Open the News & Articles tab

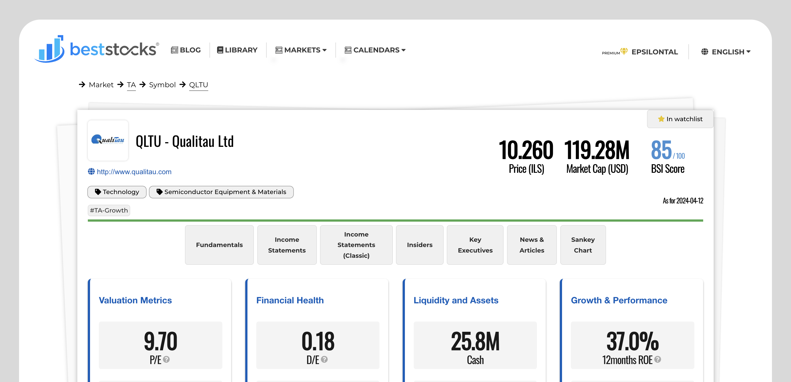532,245
